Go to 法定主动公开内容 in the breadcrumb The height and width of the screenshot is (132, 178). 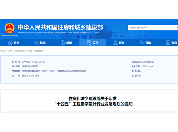coord(23,51)
